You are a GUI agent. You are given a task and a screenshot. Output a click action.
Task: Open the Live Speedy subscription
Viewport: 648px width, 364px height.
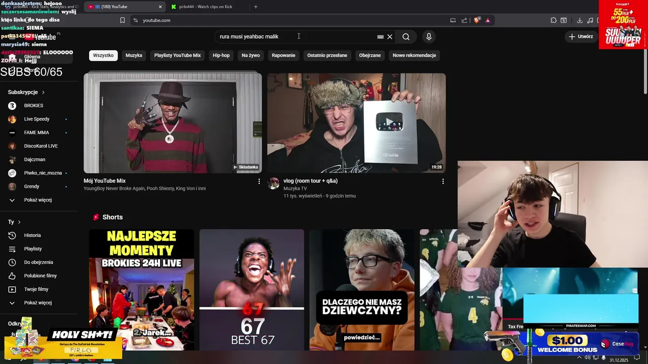pos(38,119)
